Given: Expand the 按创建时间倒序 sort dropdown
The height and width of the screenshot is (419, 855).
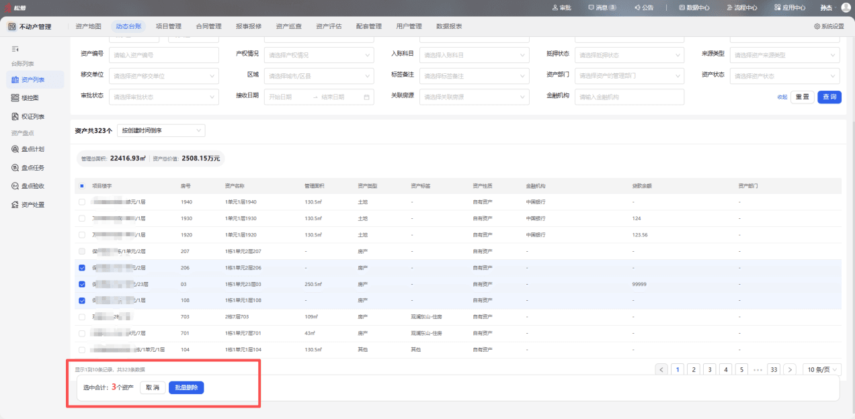Looking at the screenshot, I should tap(161, 130).
